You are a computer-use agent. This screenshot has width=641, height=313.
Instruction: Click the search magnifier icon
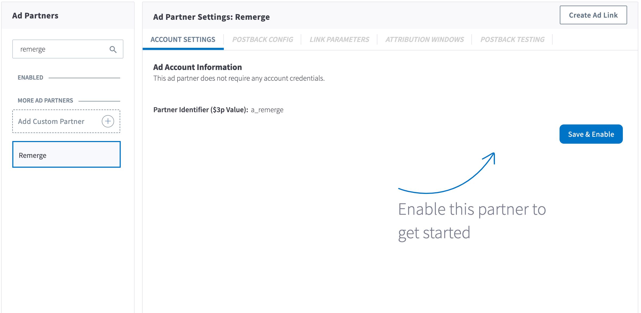tap(113, 49)
